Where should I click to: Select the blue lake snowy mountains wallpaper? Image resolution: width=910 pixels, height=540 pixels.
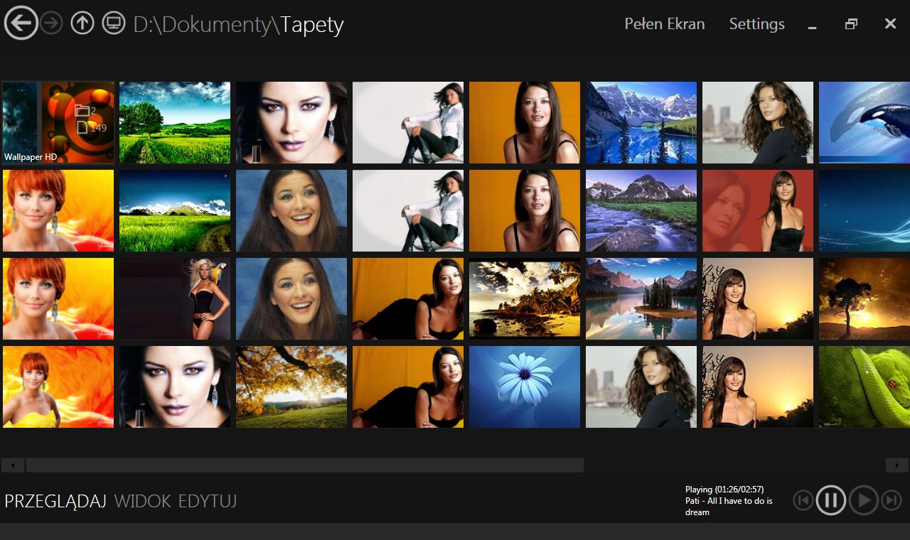(641, 122)
